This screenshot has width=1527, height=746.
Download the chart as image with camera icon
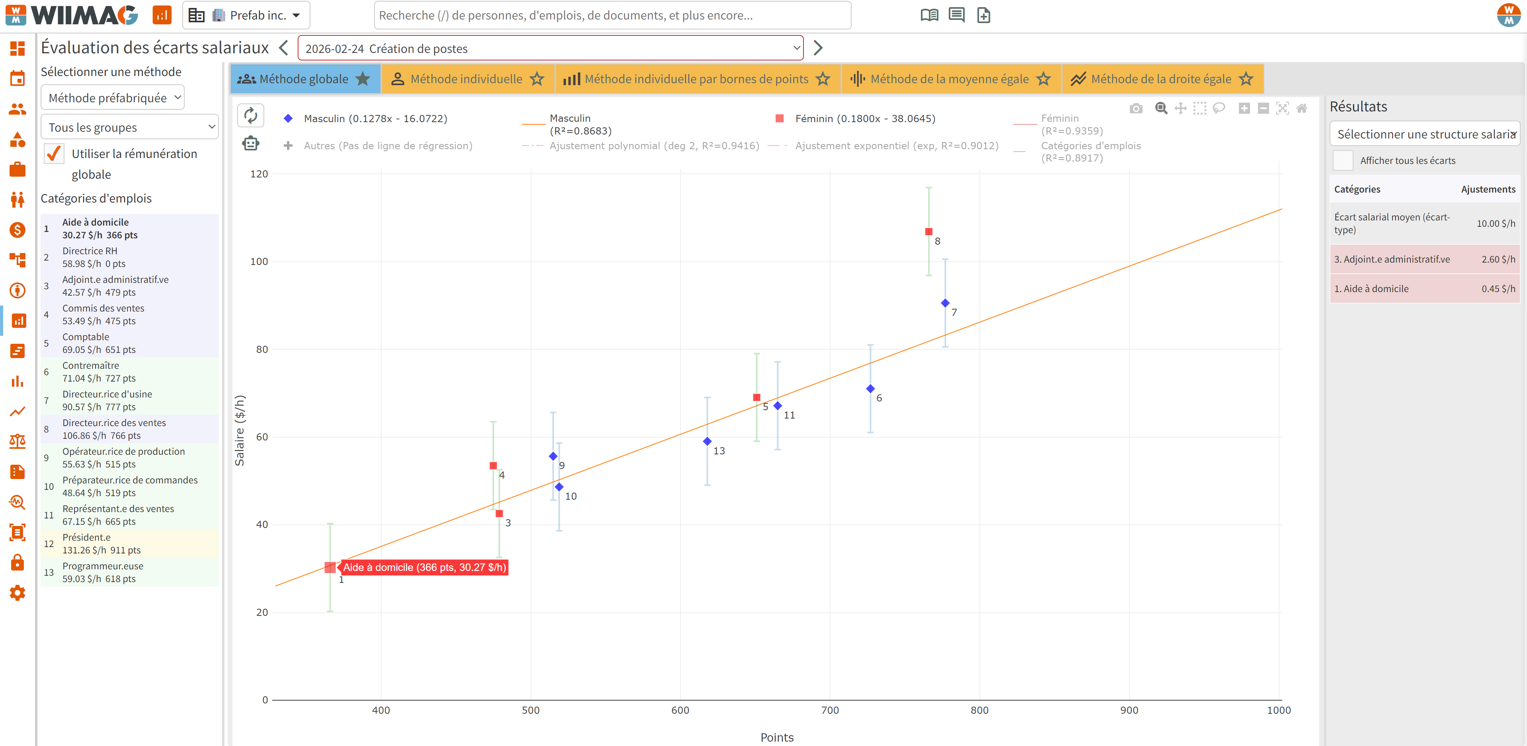tap(1136, 109)
